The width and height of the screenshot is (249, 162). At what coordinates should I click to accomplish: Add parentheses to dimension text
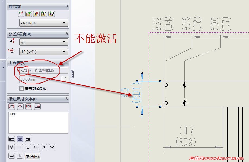pos(12,106)
